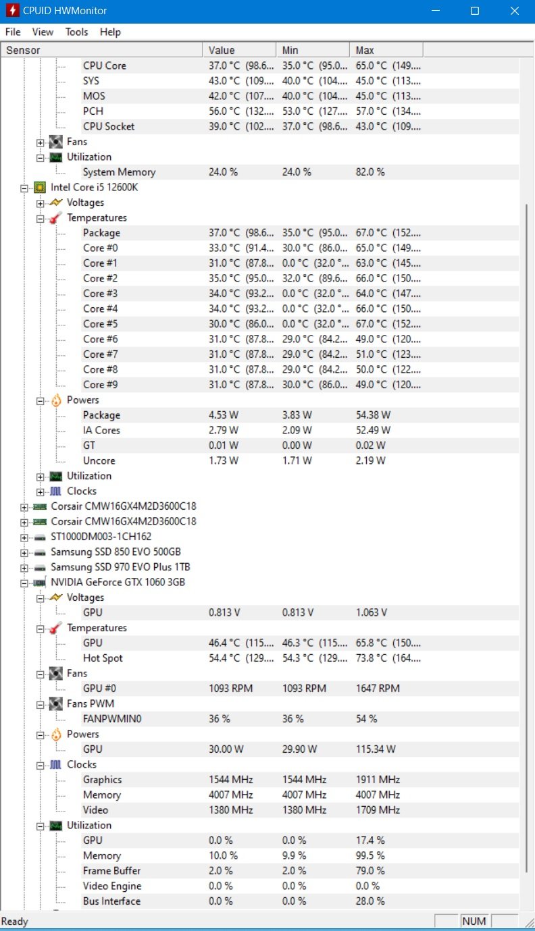The height and width of the screenshot is (931, 535).
Task: Click the CPU Temperatures thermometer icon
Action: pyautogui.click(x=56, y=217)
